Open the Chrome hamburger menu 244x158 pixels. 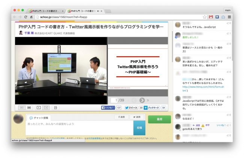coord(229,17)
